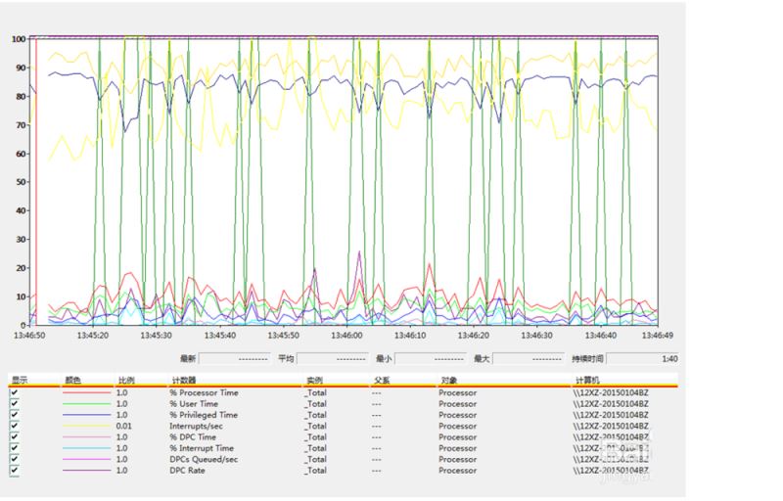Image resolution: width=783 pixels, height=501 pixels.
Task: Click the 计算机 column header
Action: [x=585, y=380]
